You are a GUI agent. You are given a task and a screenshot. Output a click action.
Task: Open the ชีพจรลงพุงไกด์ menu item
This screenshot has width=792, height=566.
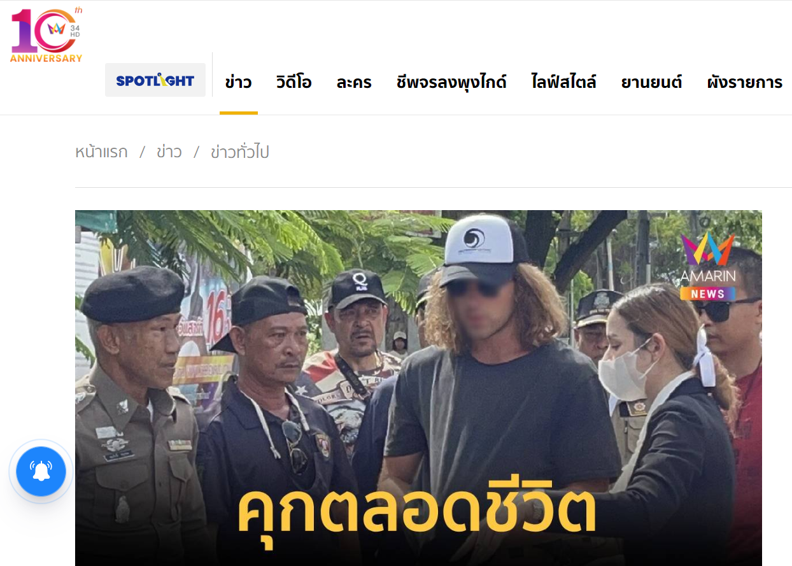tap(451, 82)
